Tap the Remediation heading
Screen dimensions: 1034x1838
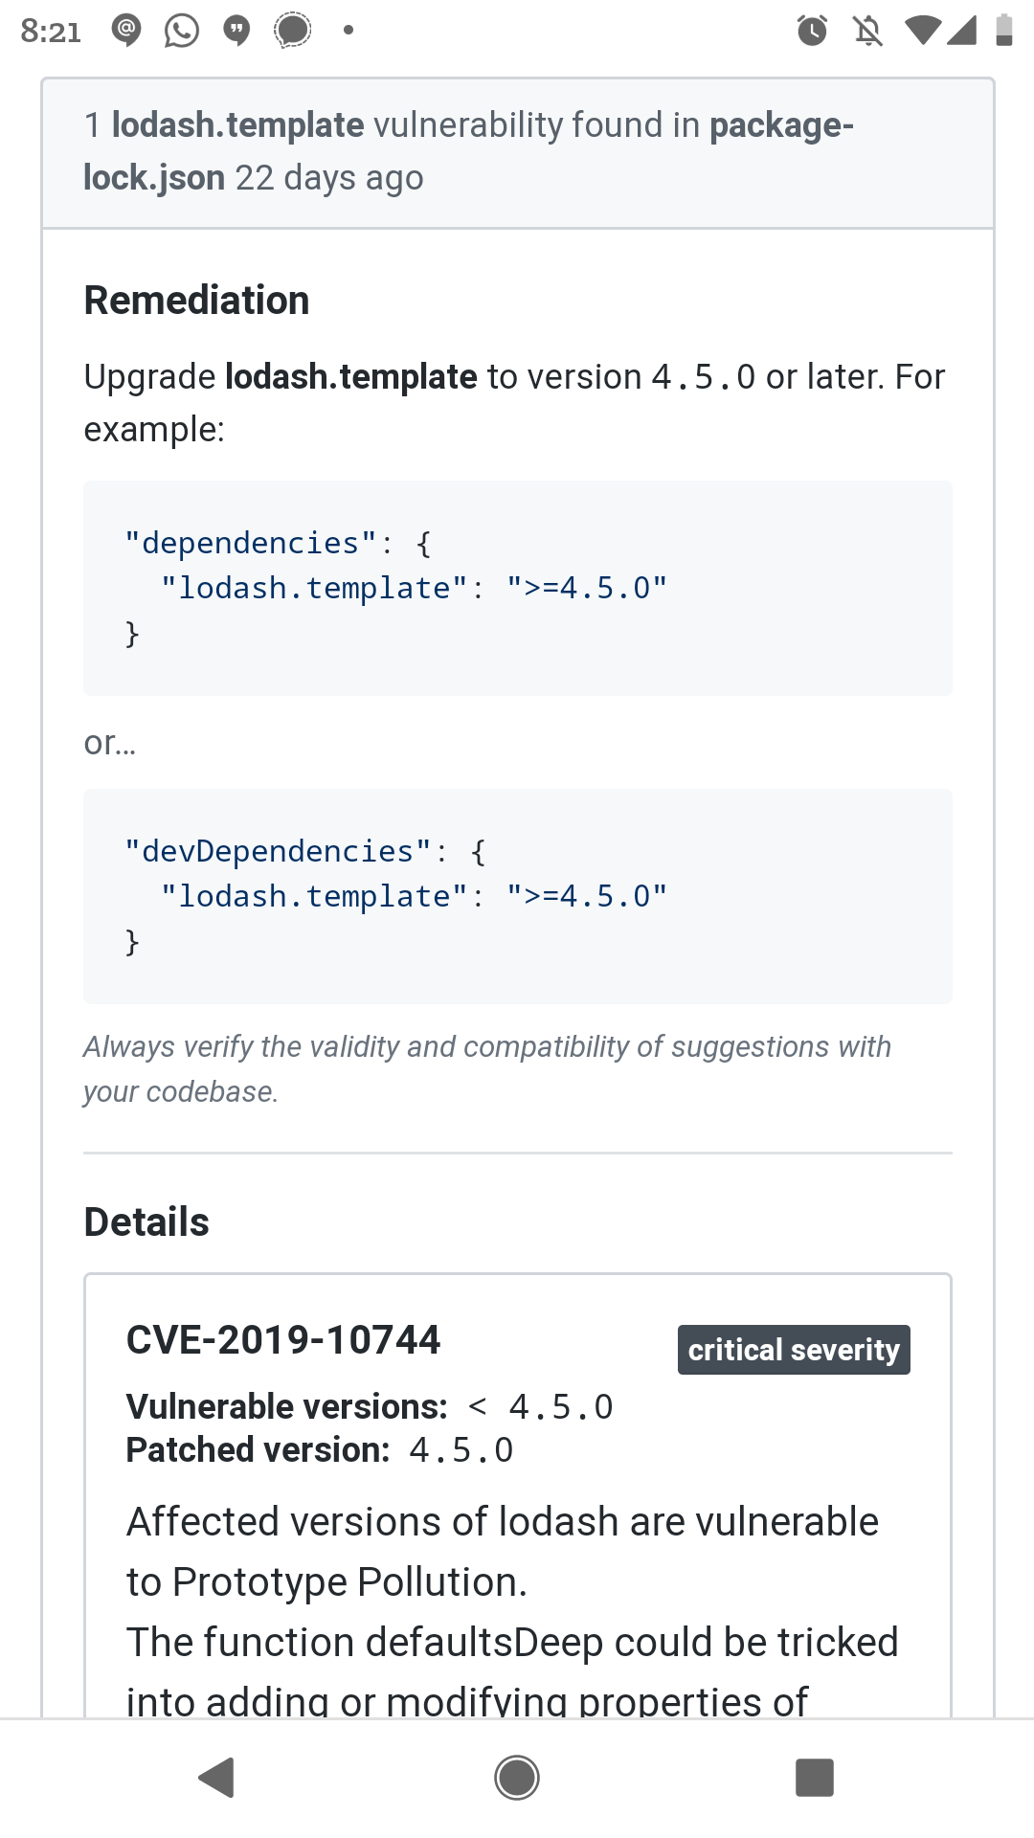click(196, 301)
